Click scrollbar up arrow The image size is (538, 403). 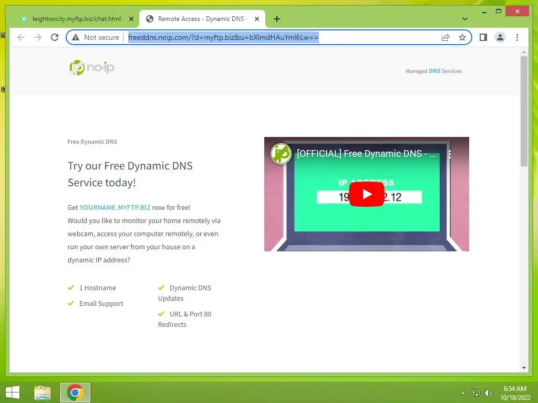[524, 52]
